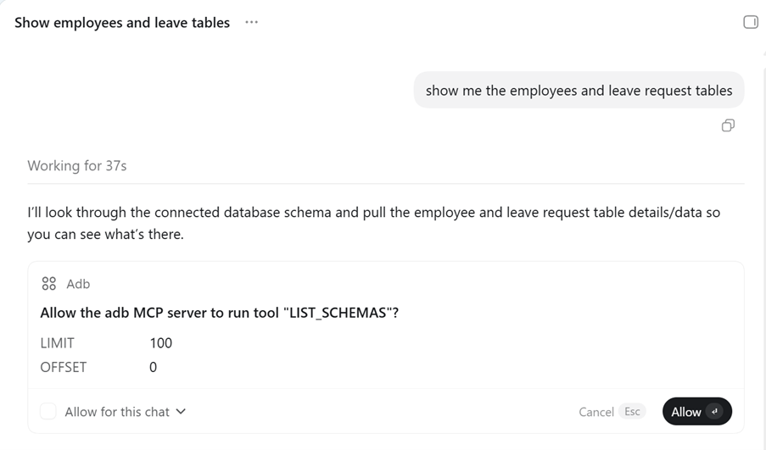766x450 pixels.
Task: Click the Esc key badge beside Cancel
Action: click(x=632, y=412)
